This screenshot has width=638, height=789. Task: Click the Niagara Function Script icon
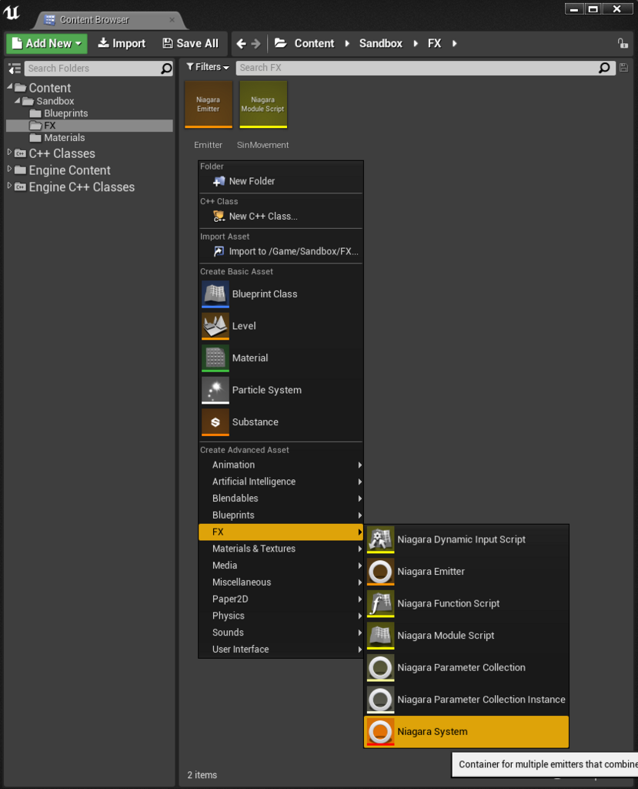click(x=381, y=603)
